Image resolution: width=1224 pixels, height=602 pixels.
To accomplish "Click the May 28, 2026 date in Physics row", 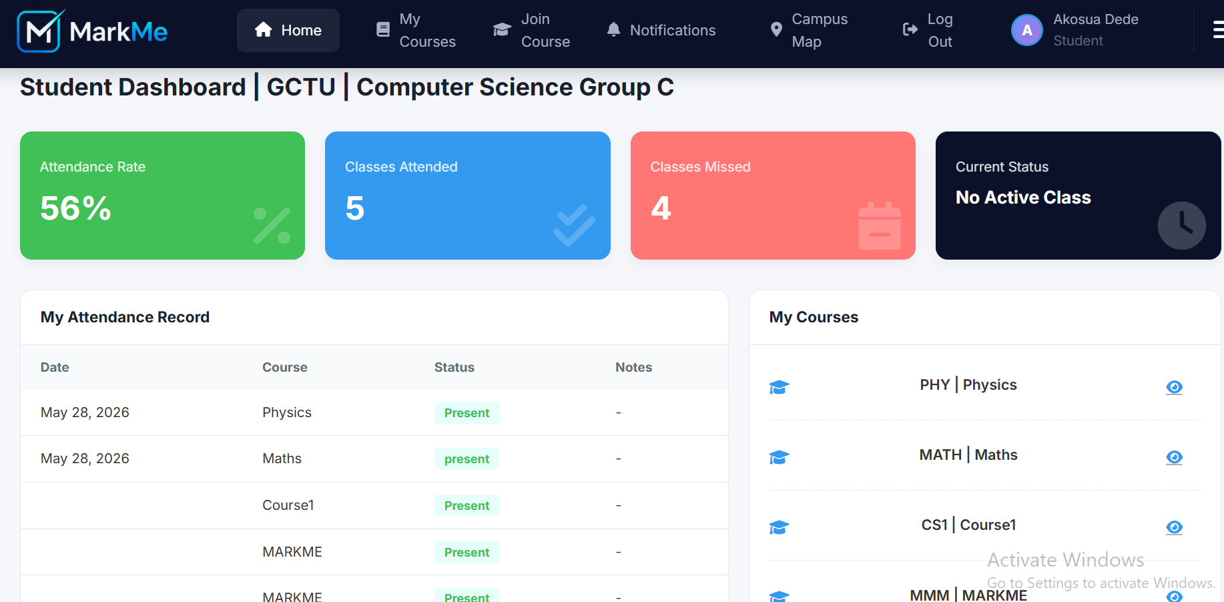I will [x=85, y=412].
